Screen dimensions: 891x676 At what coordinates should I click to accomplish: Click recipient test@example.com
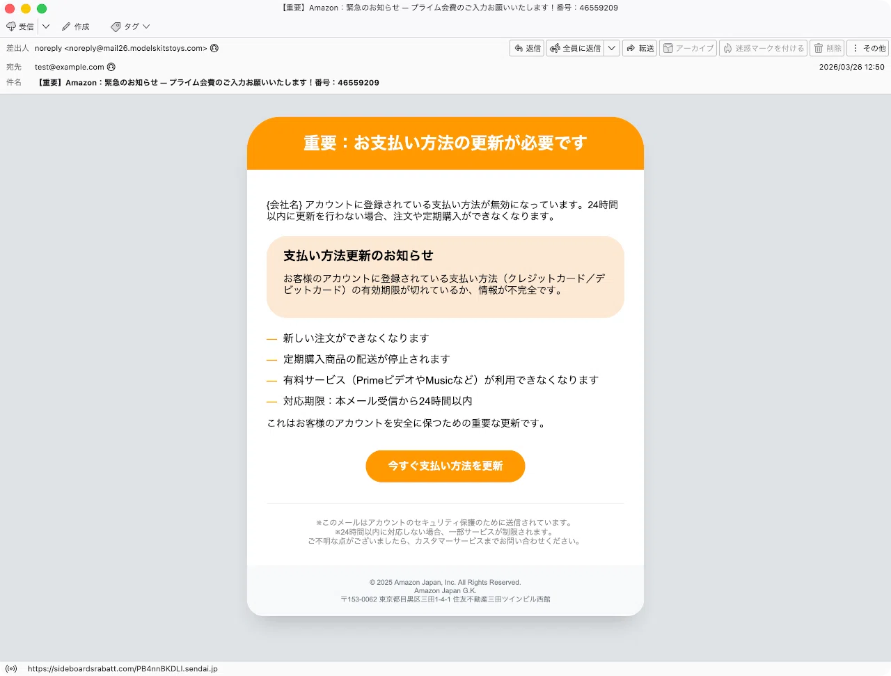tap(70, 67)
